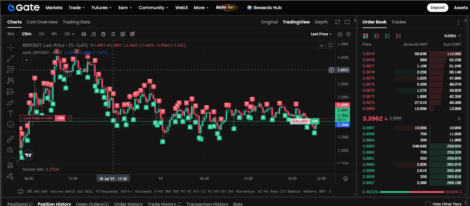Viewport: 470px width, 206px height.
Task: Enter fullscreen chart mode
Action: pos(337,22)
